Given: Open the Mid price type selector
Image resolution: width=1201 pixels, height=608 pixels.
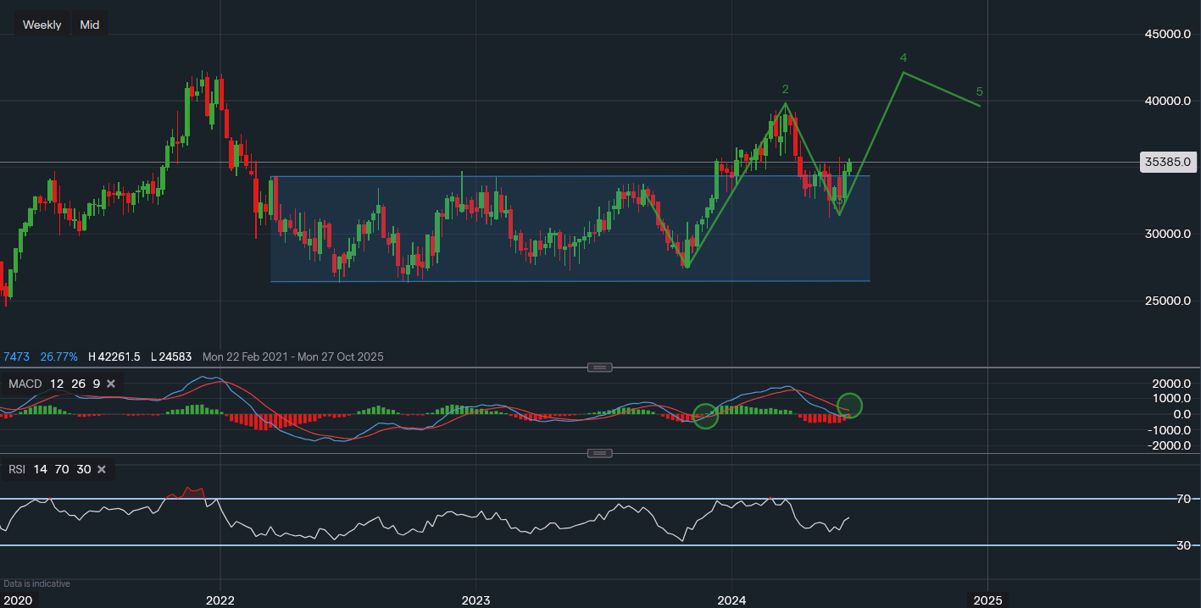Looking at the screenshot, I should coord(90,25).
